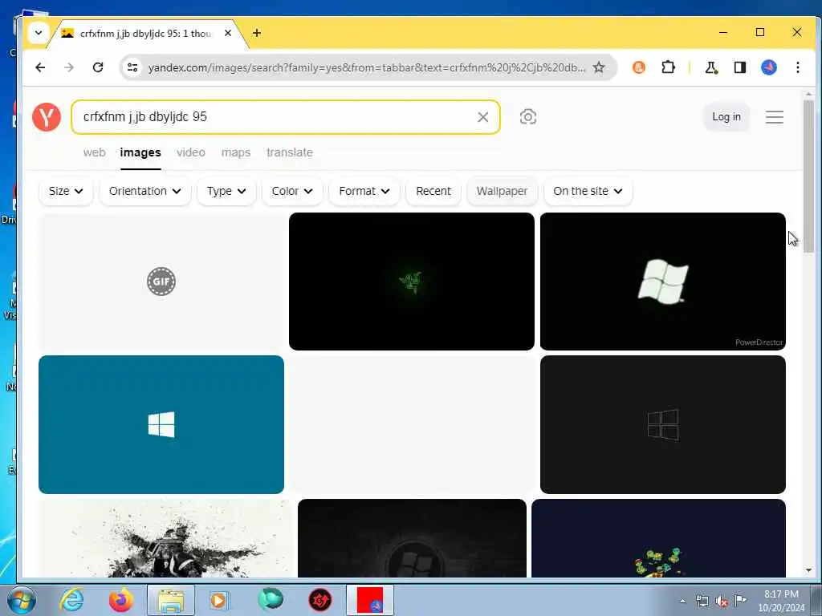
Task: Open the navy thumbnail with colorful figures
Action: tap(658, 538)
